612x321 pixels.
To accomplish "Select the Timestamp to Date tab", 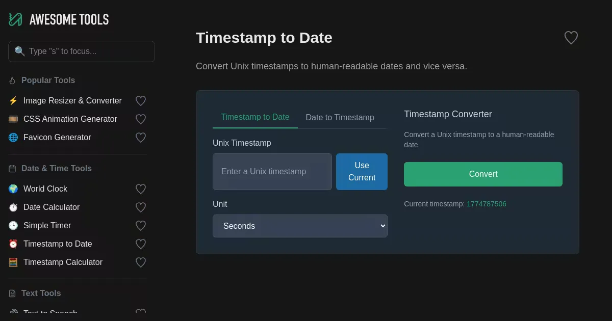I will pyautogui.click(x=255, y=117).
